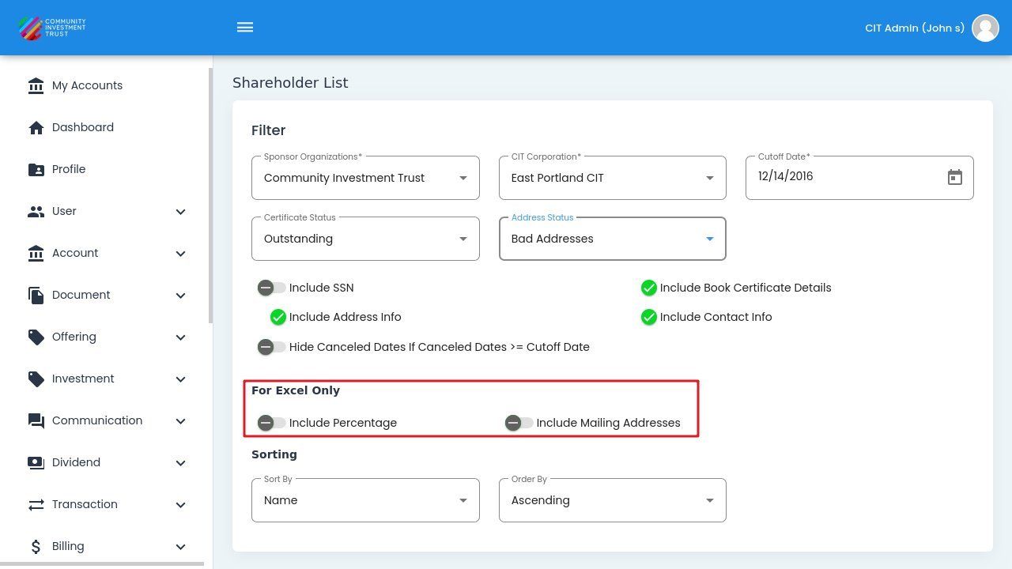Click the CIT Admin (John s) username
1012x569 pixels.
pyautogui.click(x=914, y=28)
